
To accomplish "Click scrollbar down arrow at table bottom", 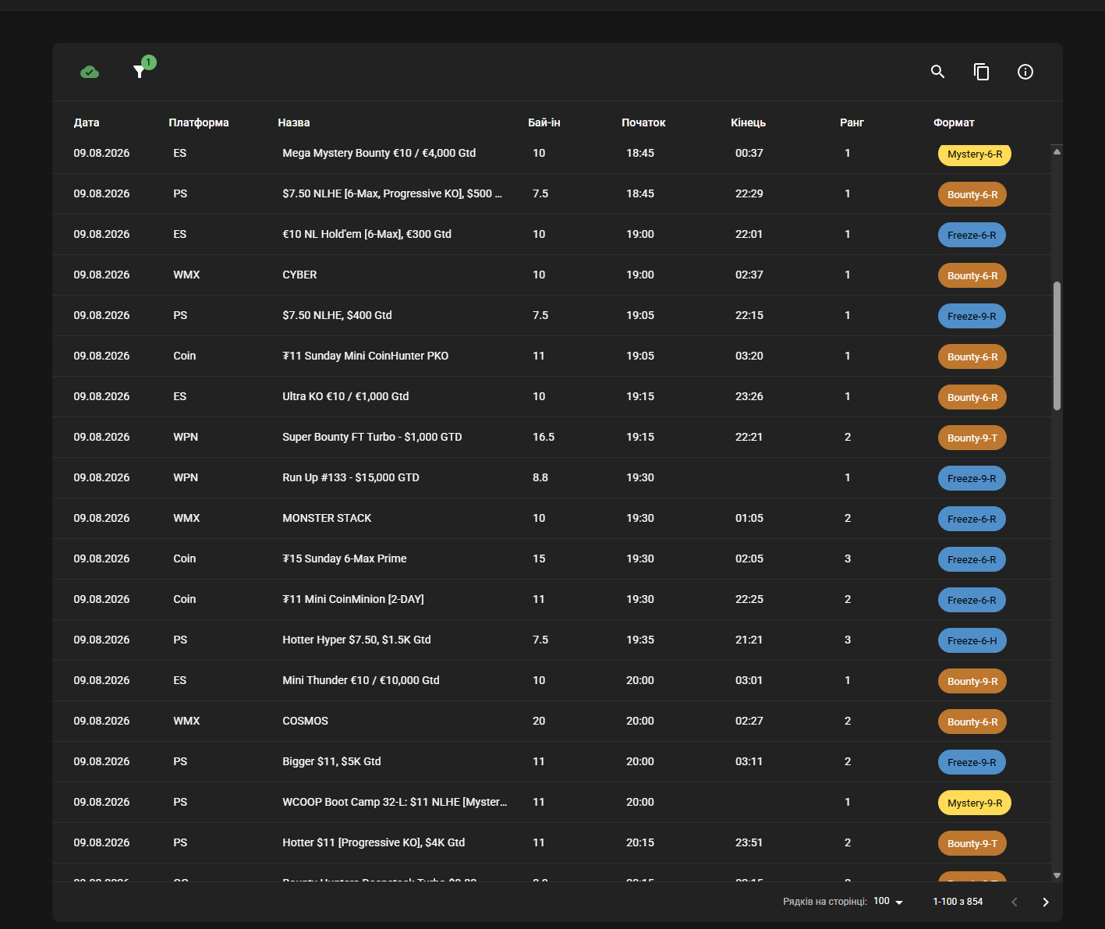I will coord(1057,875).
